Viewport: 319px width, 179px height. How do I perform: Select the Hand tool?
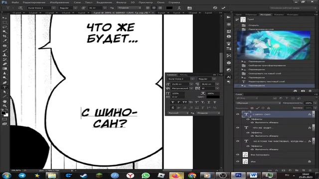click(x=4, y=101)
